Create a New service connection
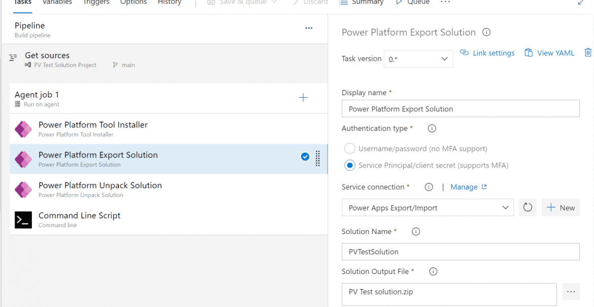 click(560, 208)
